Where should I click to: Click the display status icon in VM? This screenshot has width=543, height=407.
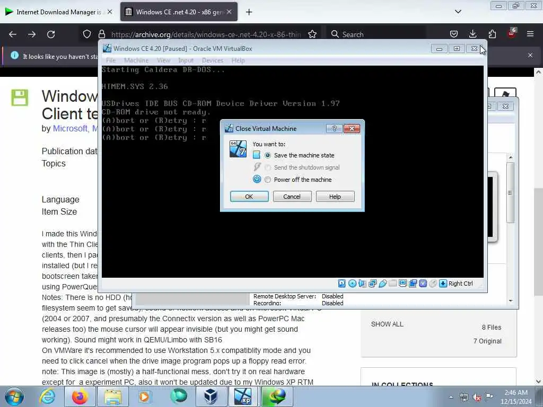point(403,284)
